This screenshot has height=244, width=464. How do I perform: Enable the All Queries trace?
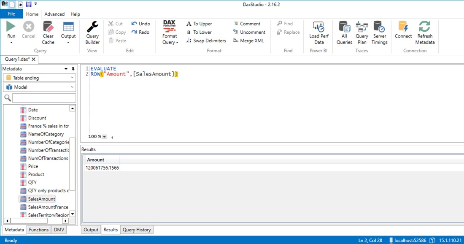(x=344, y=33)
